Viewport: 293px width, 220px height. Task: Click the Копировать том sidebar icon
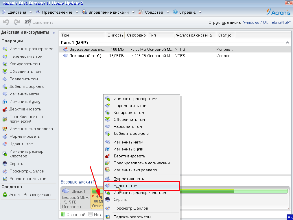[x=5, y=64]
